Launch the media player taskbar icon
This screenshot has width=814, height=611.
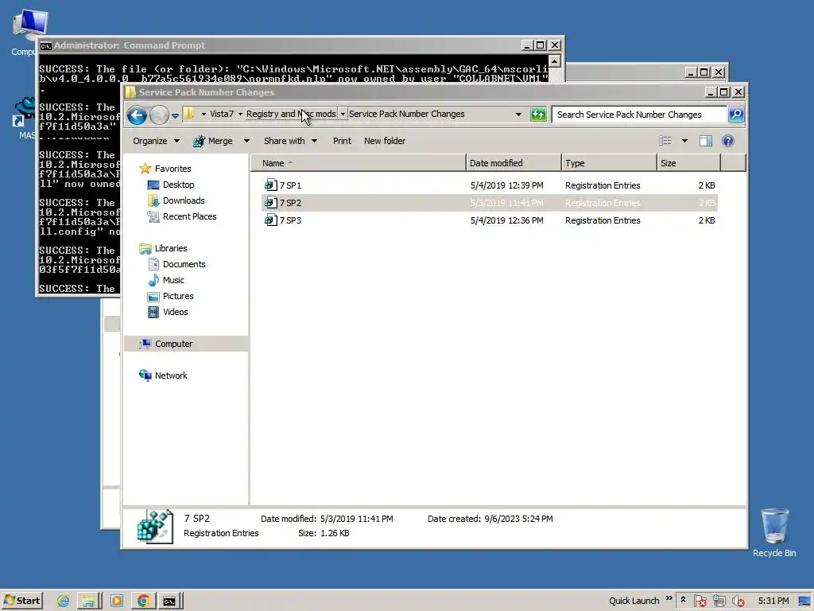(117, 601)
